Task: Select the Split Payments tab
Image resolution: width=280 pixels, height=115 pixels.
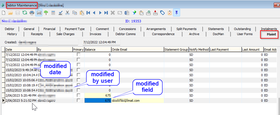Action: [x=186, y=29]
